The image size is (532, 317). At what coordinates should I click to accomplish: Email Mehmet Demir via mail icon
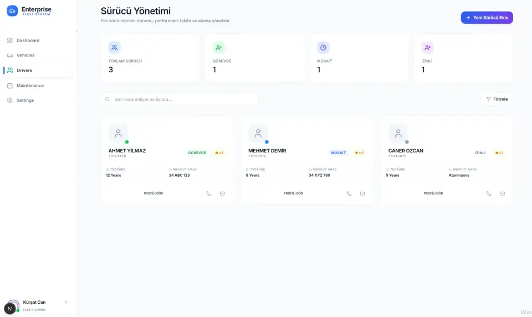click(362, 193)
